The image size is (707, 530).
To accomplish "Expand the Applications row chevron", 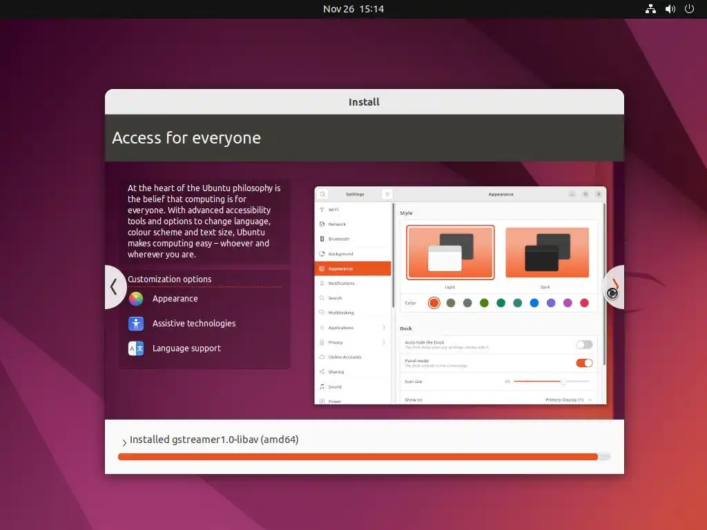I will (384, 328).
